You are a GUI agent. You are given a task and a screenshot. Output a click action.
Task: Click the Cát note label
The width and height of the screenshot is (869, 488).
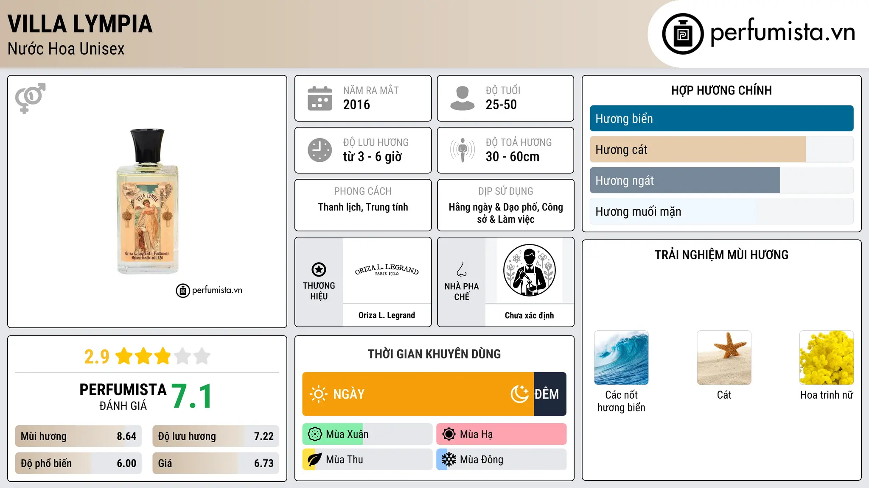[x=724, y=395]
